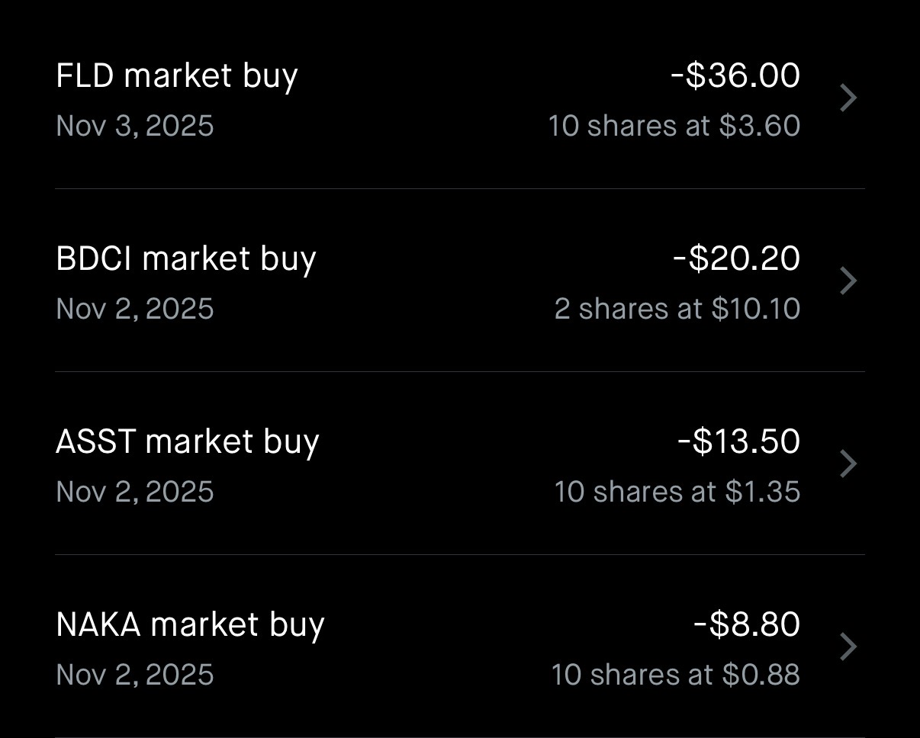
Task: Open the ASST market buy title
Action: click(x=188, y=442)
